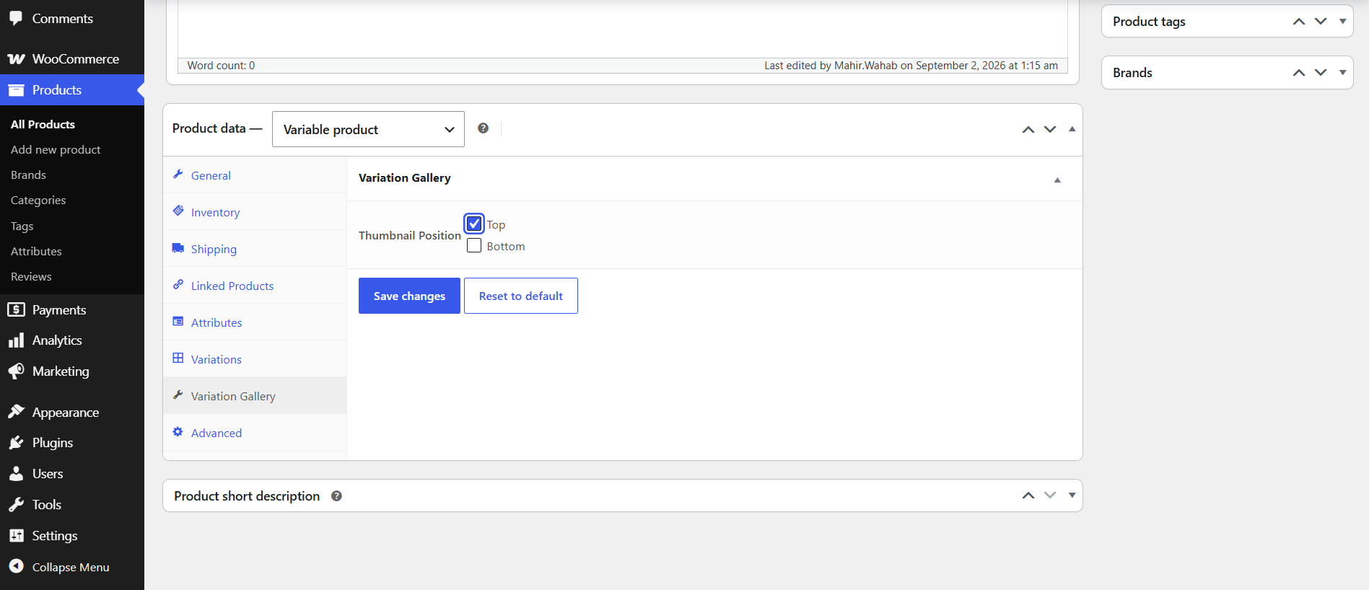Open Tags under Products menu
The width and height of the screenshot is (1369, 590).
coord(22,226)
